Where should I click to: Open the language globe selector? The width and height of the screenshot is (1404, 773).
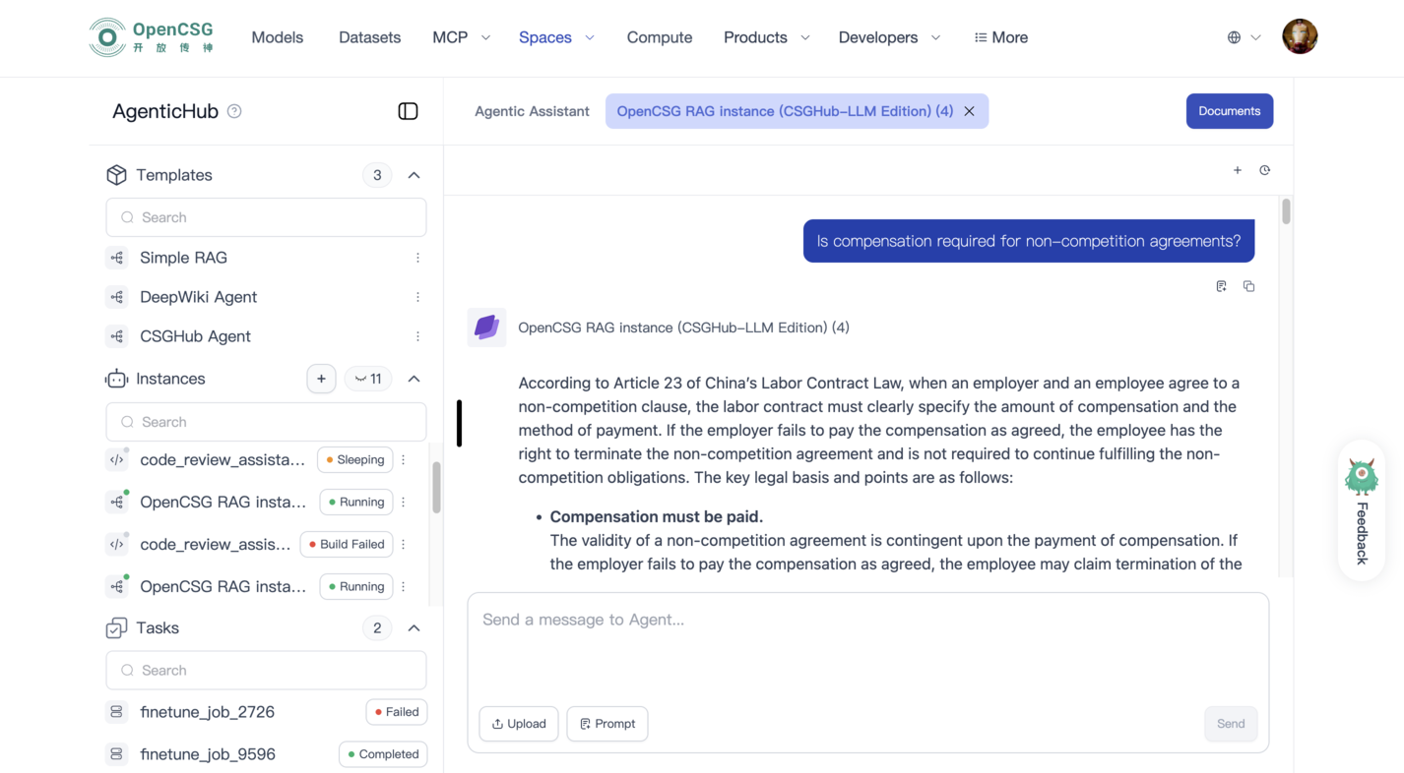click(1243, 37)
